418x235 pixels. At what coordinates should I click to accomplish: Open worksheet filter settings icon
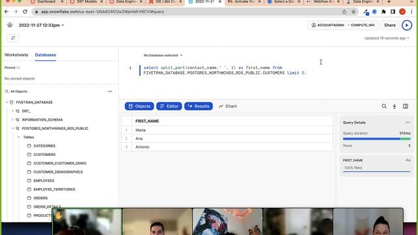tap(13, 38)
